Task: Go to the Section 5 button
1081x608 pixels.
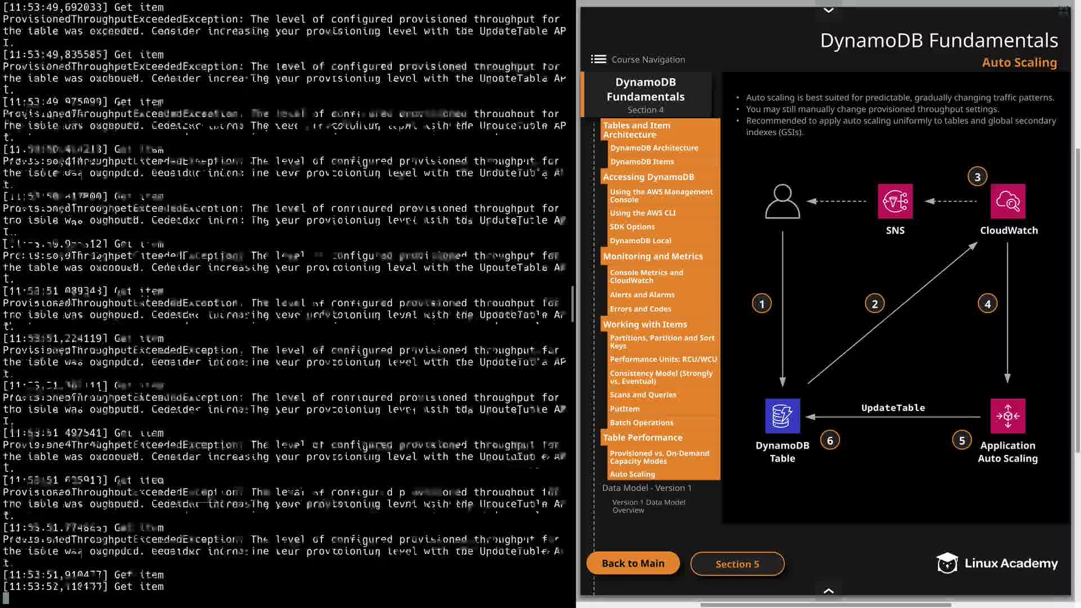Action: click(x=737, y=564)
